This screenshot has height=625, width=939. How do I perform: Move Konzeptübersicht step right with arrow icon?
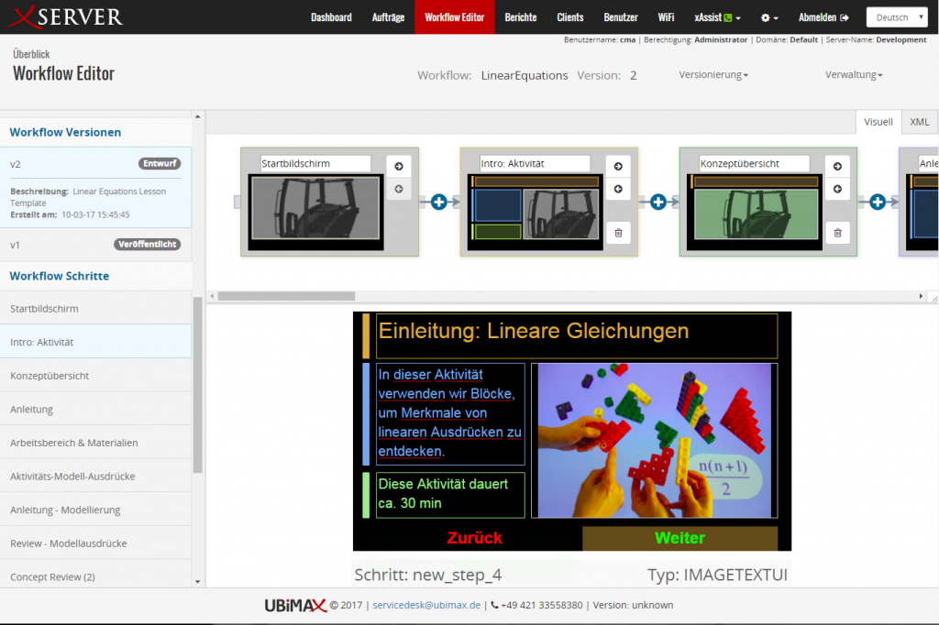[837, 166]
